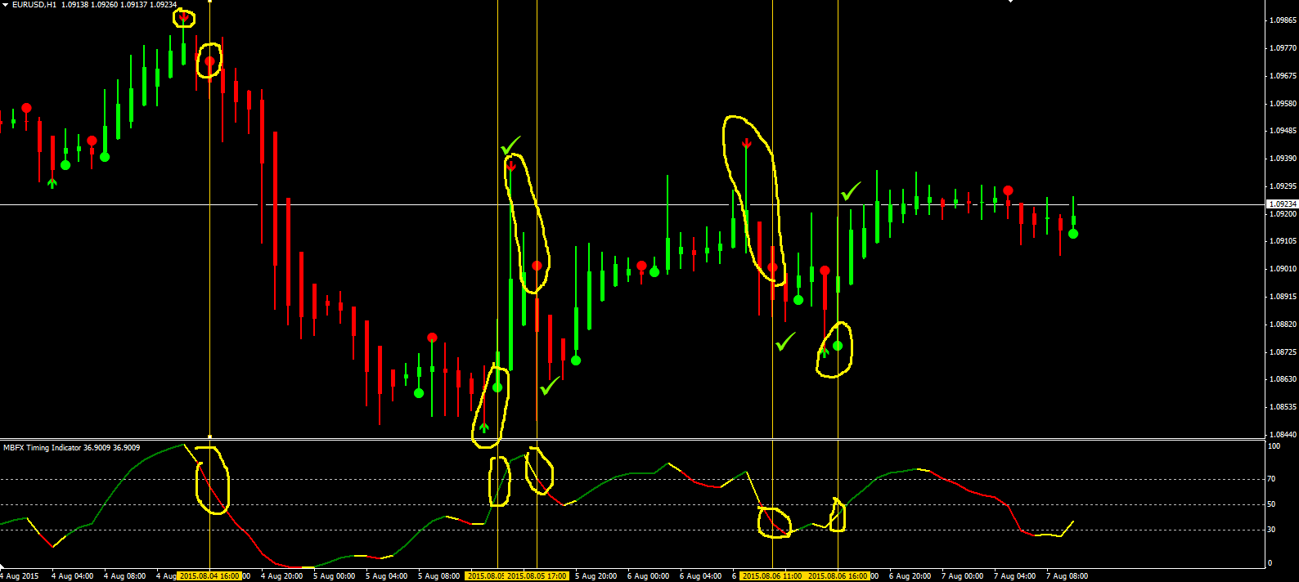Click price scale label 1.08725
The width and height of the screenshot is (1299, 582).
tap(1282, 352)
